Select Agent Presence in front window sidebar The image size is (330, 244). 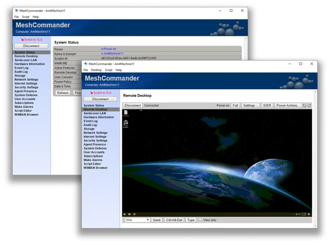[x=95, y=144]
